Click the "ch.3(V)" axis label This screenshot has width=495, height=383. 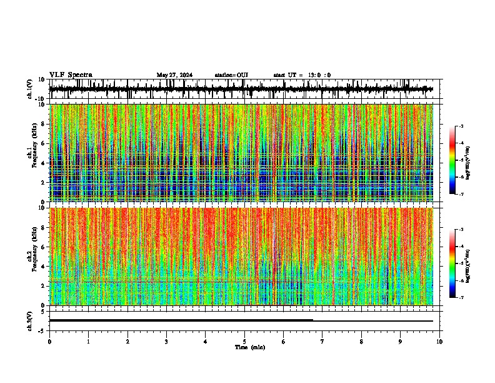[x=30, y=321]
